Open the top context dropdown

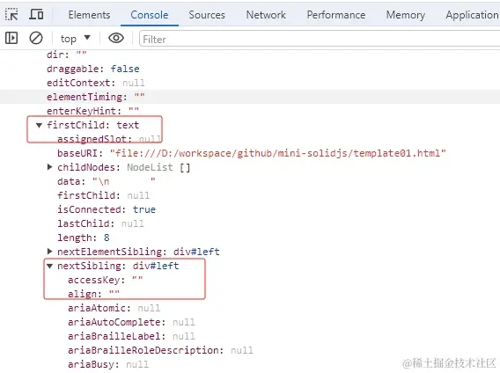[x=76, y=39]
